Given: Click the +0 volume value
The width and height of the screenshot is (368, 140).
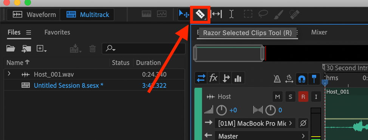Looking at the screenshot, I should point(233,110).
